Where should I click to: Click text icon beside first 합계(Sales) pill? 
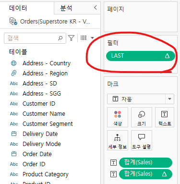(113, 162)
